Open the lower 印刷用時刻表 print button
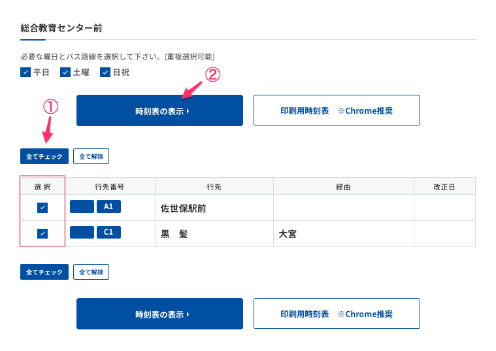 tap(337, 314)
